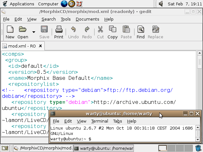Switch to gedit via taskbar button
The image size is (203, 152).
tap(43, 148)
